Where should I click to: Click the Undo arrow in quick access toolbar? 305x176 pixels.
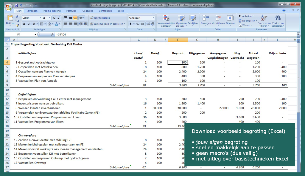[x=21, y=5]
